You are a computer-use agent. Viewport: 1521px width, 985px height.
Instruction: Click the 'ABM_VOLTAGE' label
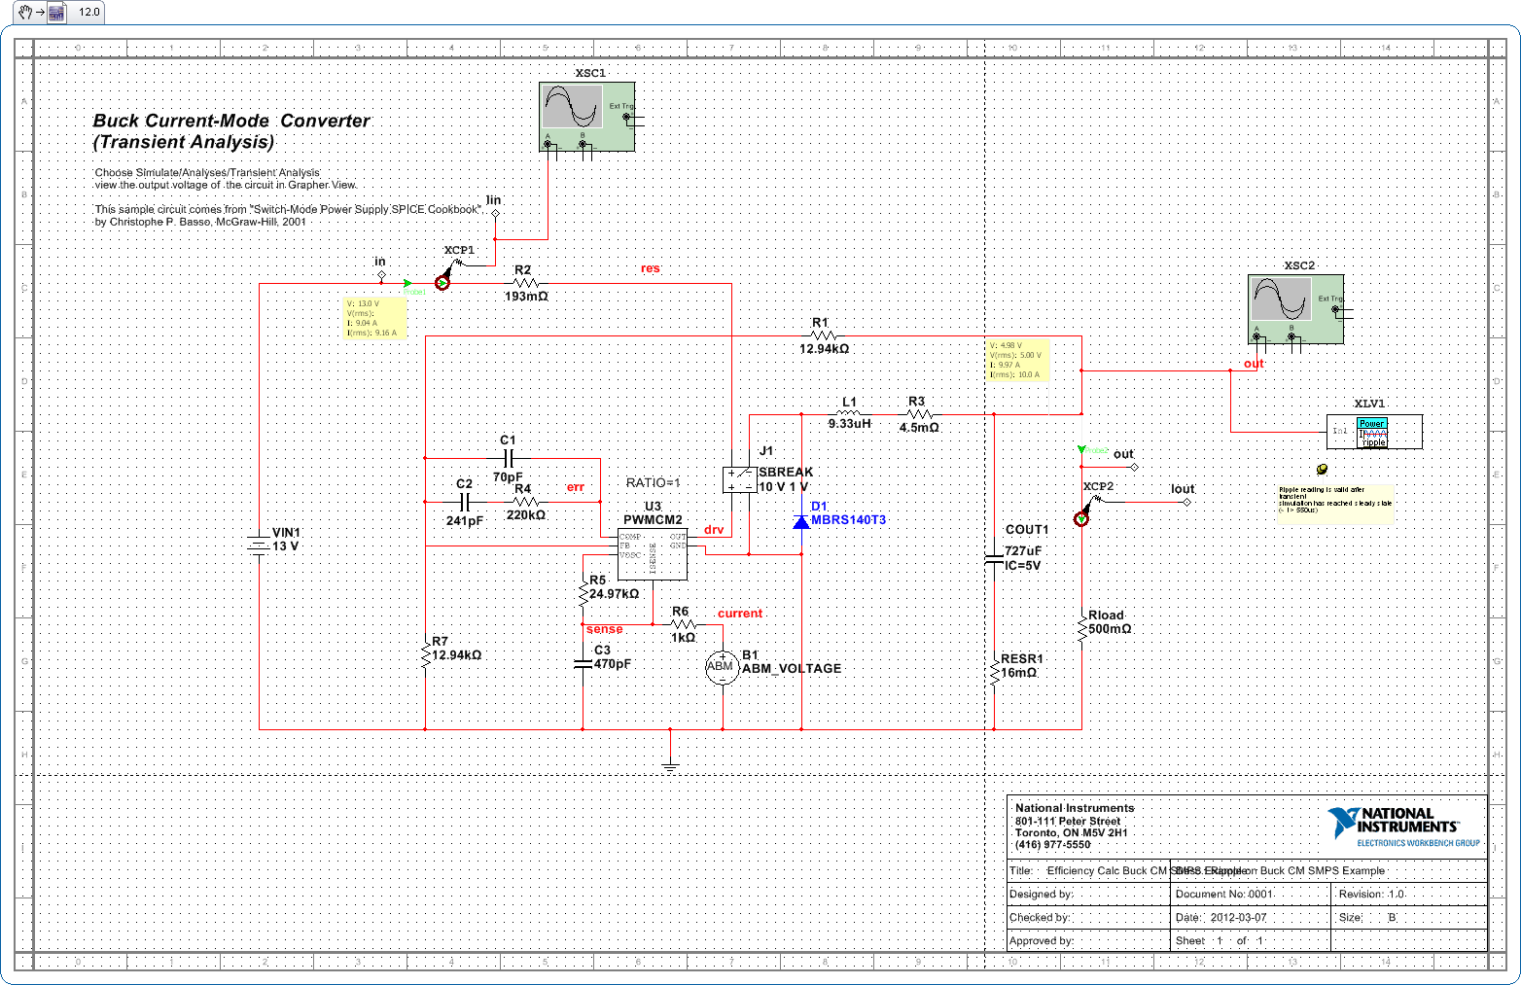792,669
